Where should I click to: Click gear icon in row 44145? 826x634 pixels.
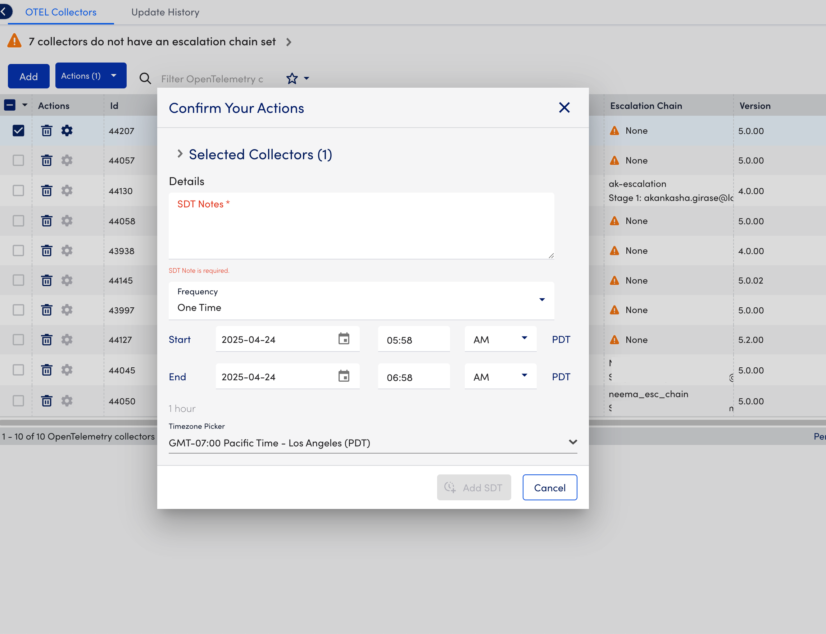[x=67, y=280]
